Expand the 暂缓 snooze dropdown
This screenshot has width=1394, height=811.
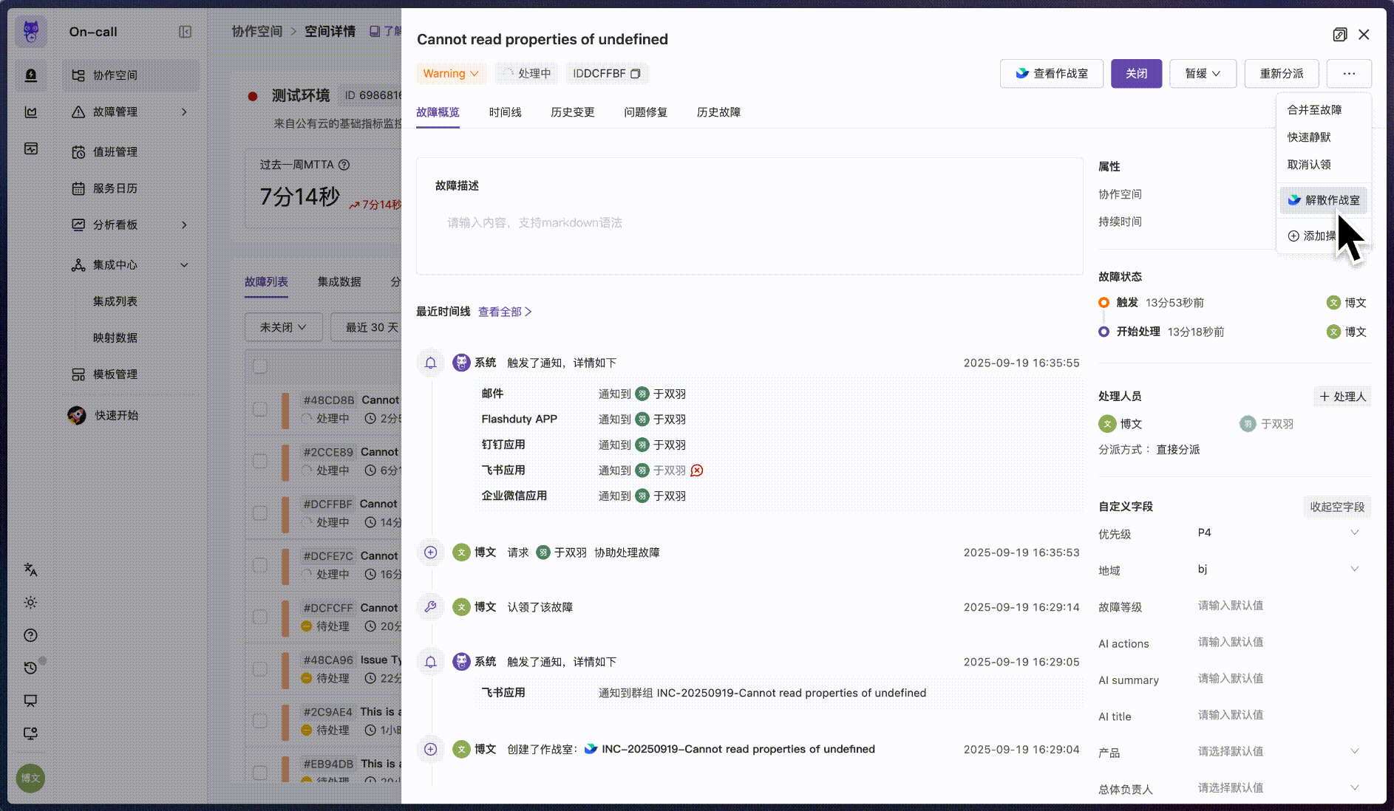click(1202, 74)
